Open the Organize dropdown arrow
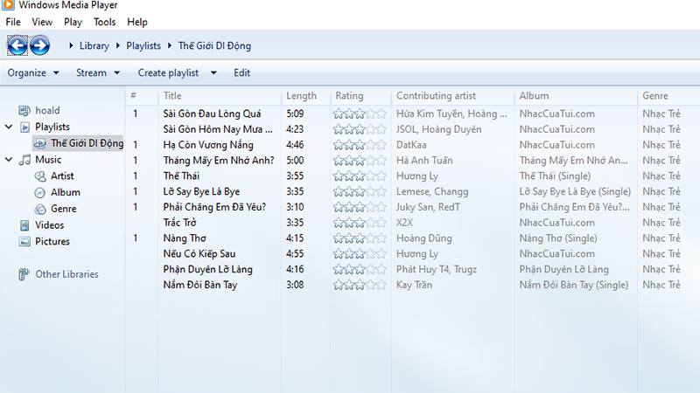 [x=56, y=72]
